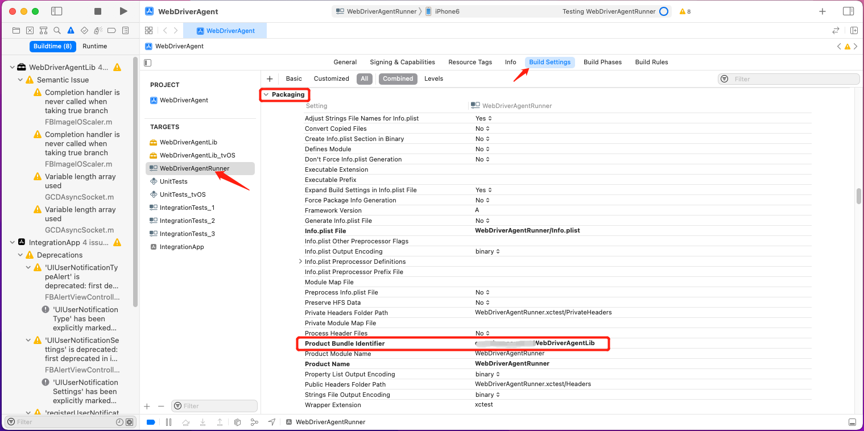Viewport: 864px width, 431px height.
Task: Toggle the debug area at bottom right
Action: (852, 422)
